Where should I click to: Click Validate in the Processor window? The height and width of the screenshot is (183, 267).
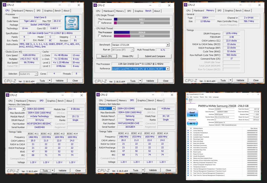point(60,81)
